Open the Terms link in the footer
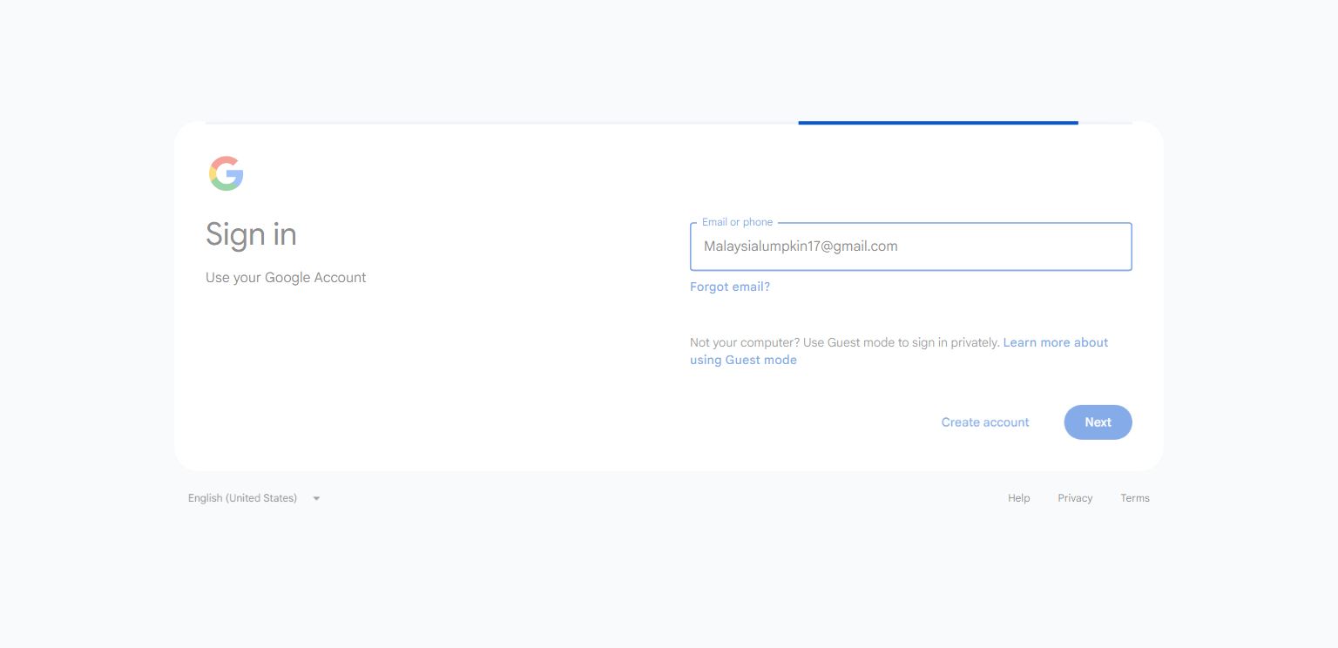Viewport: 1338px width, 648px height. click(1135, 498)
